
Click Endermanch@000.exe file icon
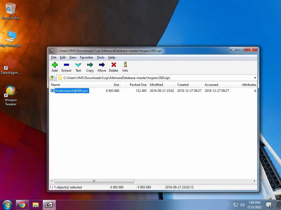click(52, 91)
